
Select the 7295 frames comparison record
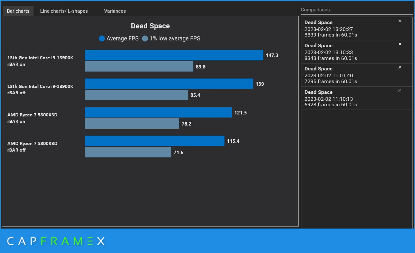point(357,75)
